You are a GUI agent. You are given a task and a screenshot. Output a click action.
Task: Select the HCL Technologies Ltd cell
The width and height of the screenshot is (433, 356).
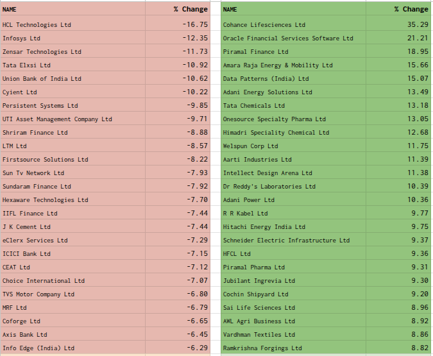point(72,24)
